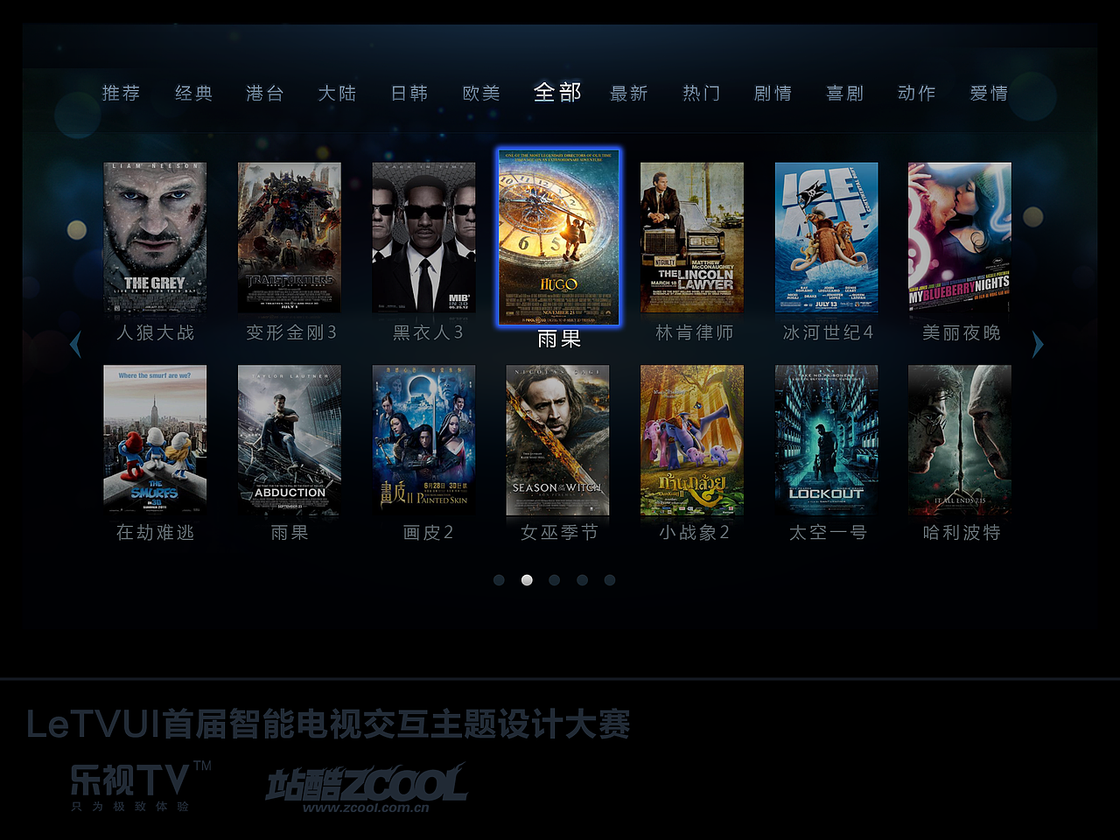Screen dimensions: 1120x840
Task: Open the 喜剧 category tab
Action: (x=845, y=93)
